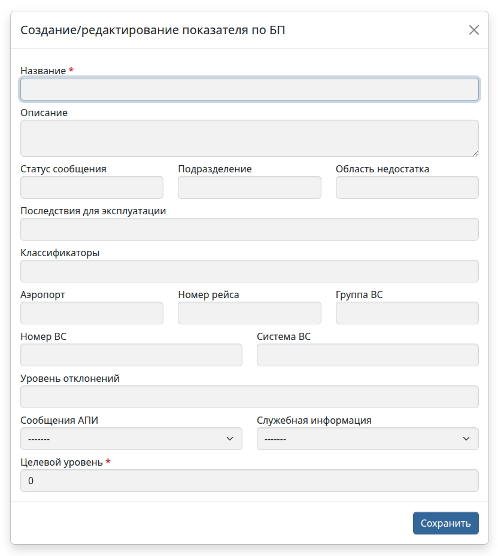Focus the Номер рейса field
The height and width of the screenshot is (556, 498).
pyautogui.click(x=249, y=313)
